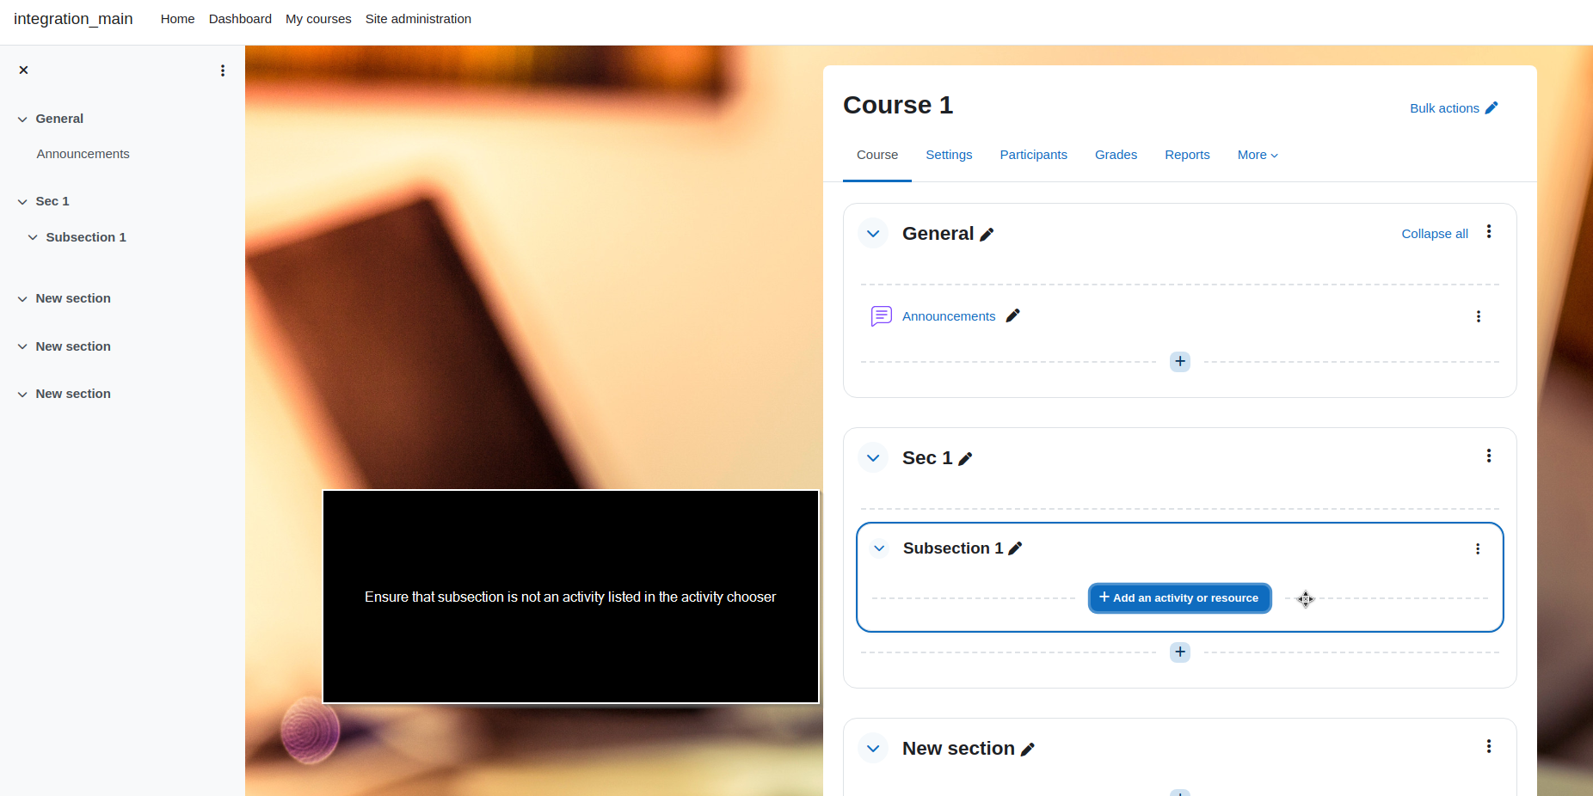
Task: Select Announcements in course index
Action: pyautogui.click(x=83, y=154)
